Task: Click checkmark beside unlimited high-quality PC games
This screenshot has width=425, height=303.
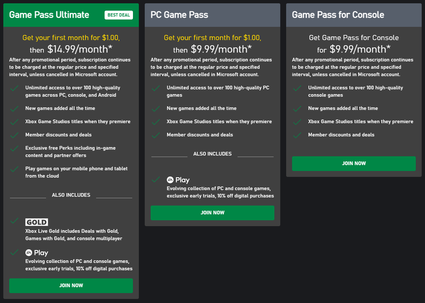Action: click(x=156, y=89)
